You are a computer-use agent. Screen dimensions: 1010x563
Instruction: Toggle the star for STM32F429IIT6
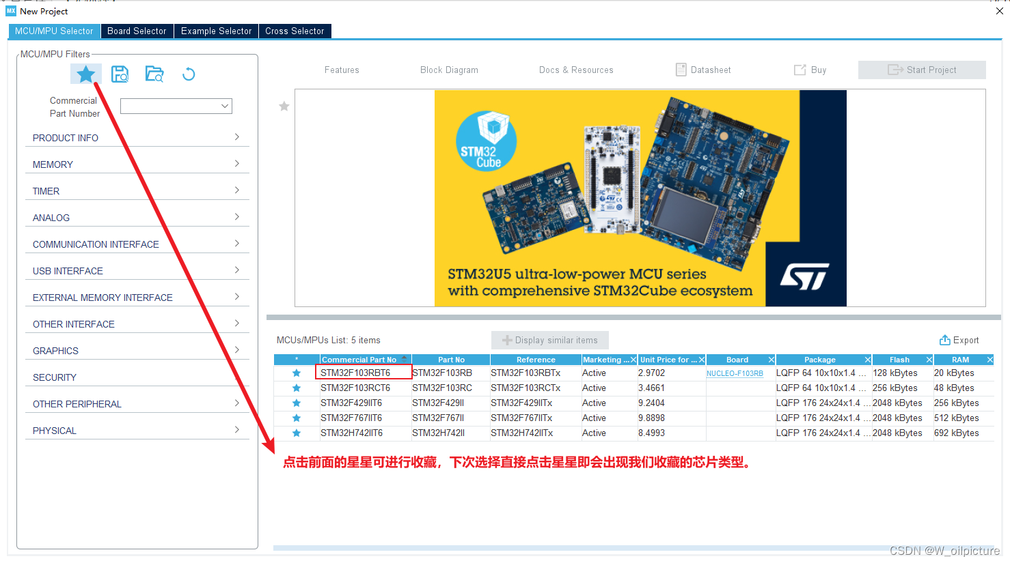[x=297, y=403]
